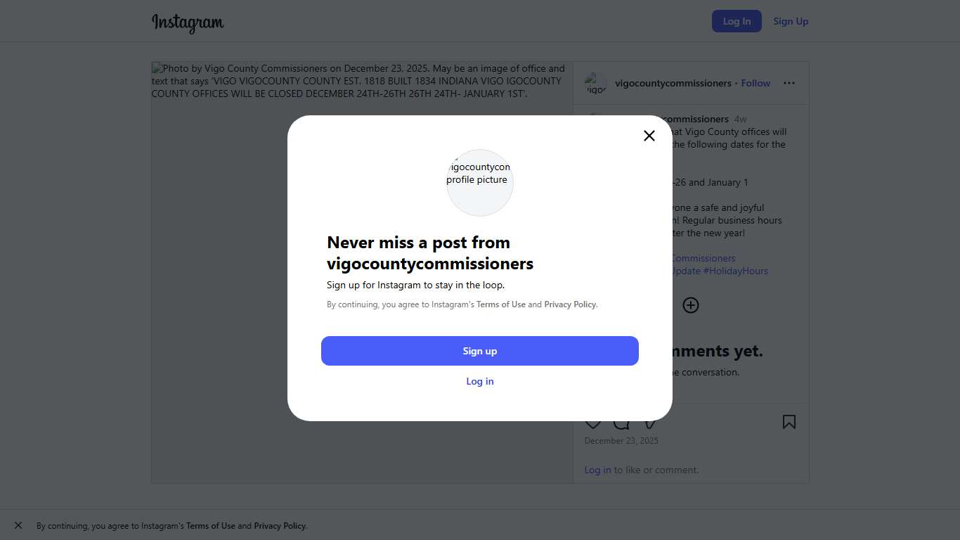Click the Instagram logo
Image resolution: width=960 pixels, height=540 pixels.
[188, 22]
